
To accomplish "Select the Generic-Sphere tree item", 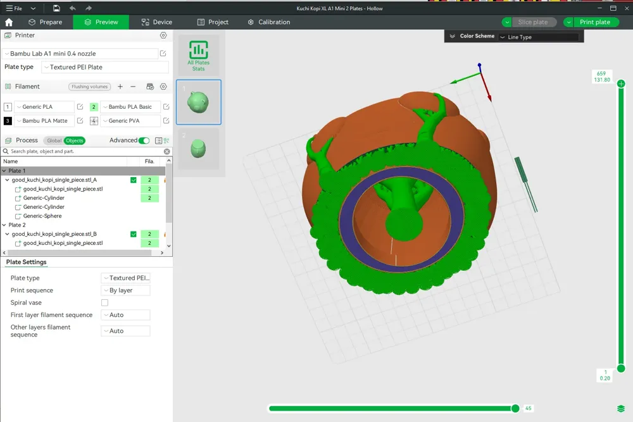I will (x=42, y=216).
